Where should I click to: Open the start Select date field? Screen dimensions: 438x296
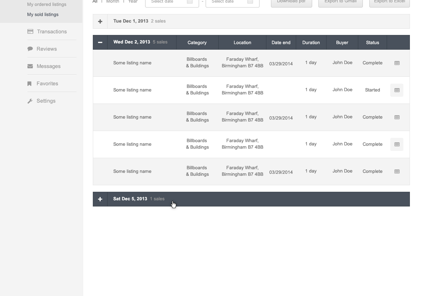coord(172,3)
